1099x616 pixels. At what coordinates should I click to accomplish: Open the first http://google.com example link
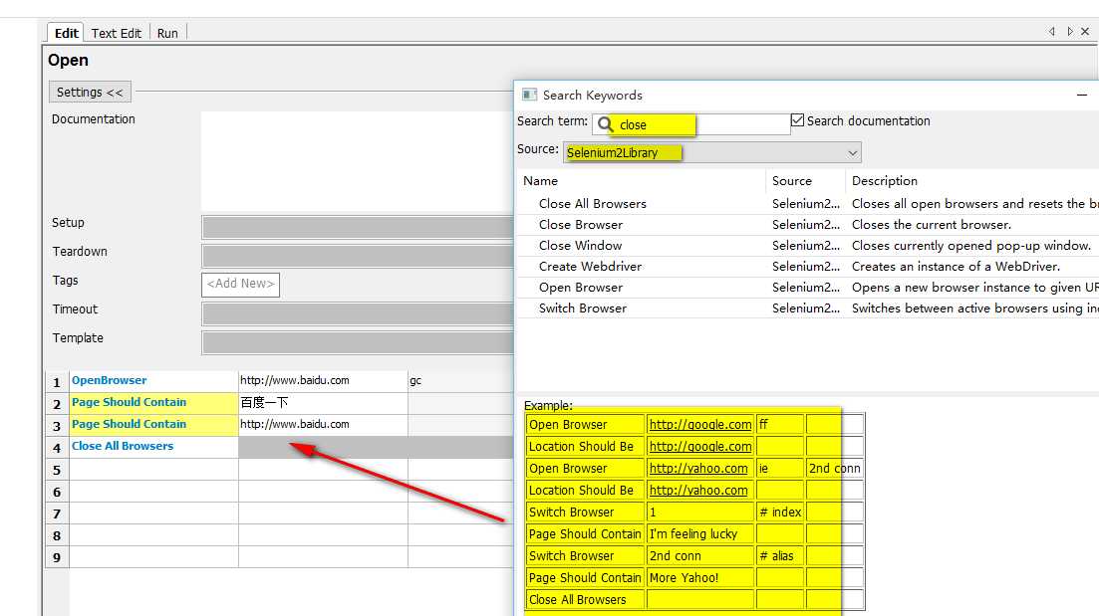click(x=700, y=424)
